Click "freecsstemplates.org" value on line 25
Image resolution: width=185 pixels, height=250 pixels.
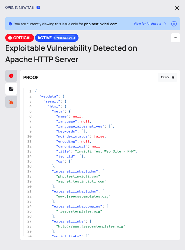coord(79,211)
